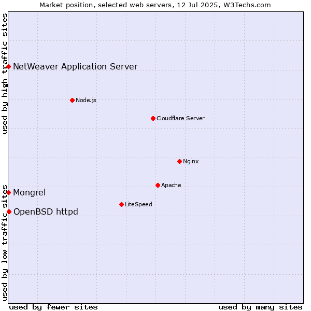Click the OpenBSD httpd red data point
311x311 pixels.
[x=9, y=212]
